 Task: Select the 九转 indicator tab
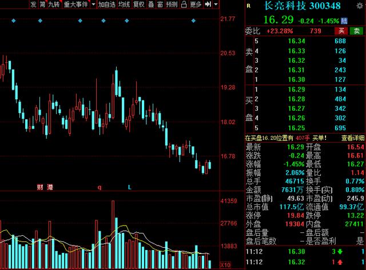[x=54, y=5]
